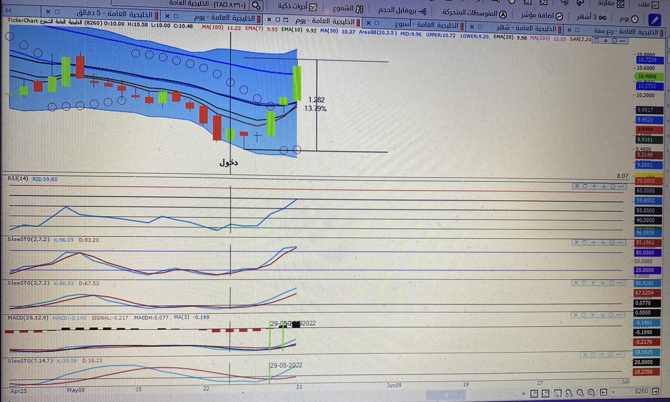
Task: Close the SlowSTO(2,7,2) indicator panel
Action: click(577, 243)
